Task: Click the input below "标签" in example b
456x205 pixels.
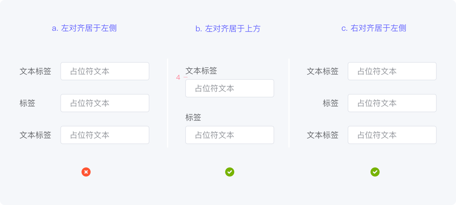Action: (230, 135)
